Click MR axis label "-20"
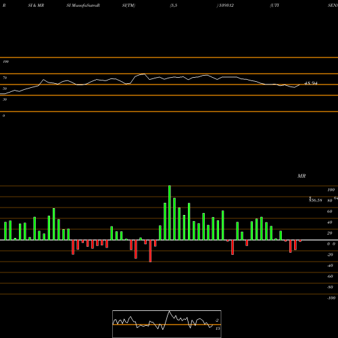The width and height of the screenshot is (338, 338). (330, 255)
